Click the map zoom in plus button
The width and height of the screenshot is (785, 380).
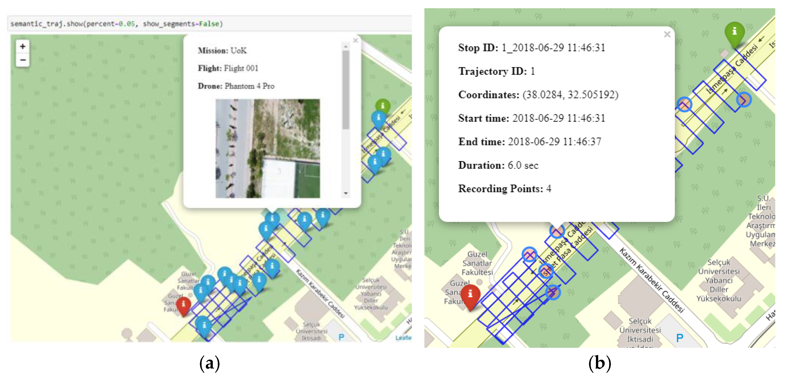(x=23, y=46)
